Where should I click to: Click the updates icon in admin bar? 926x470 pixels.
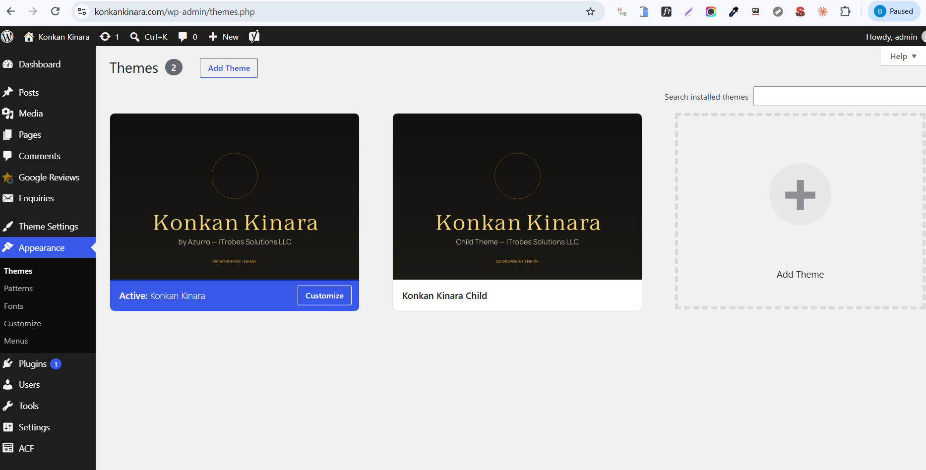(x=109, y=37)
